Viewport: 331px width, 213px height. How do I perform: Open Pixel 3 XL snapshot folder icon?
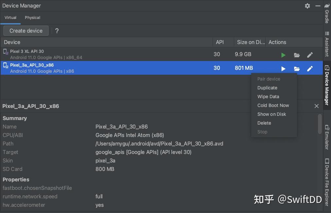click(297, 55)
